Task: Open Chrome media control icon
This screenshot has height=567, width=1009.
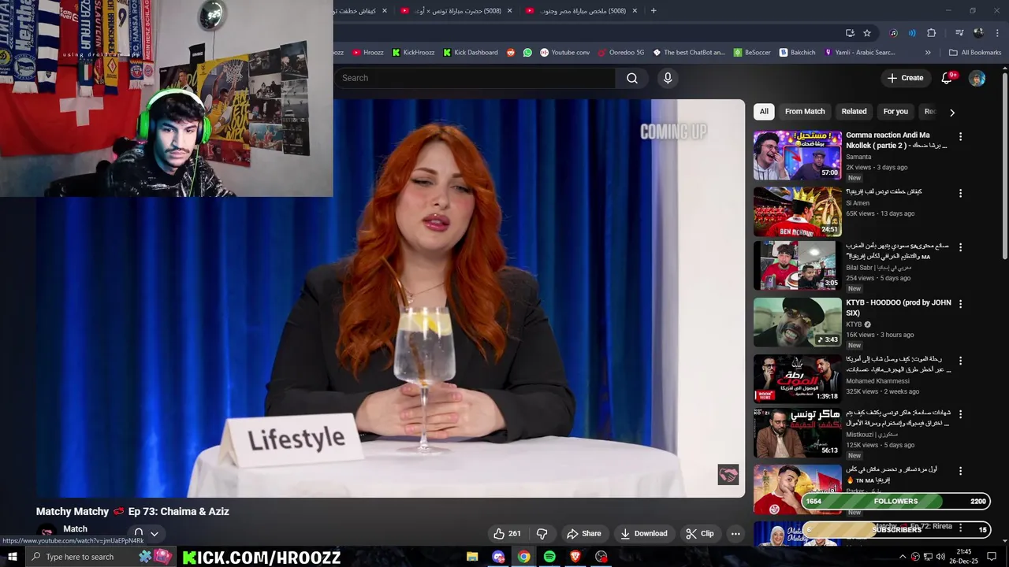Action: click(x=959, y=33)
